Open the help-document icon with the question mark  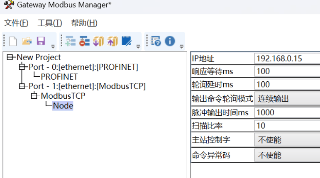156,41
